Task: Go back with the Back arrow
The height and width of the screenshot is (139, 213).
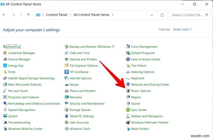Action: point(4,15)
